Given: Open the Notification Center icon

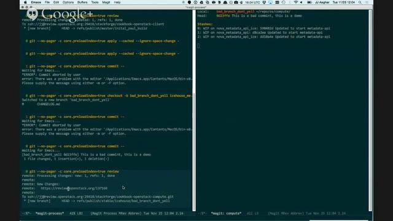Looking at the screenshot, I should [x=367, y=2].
